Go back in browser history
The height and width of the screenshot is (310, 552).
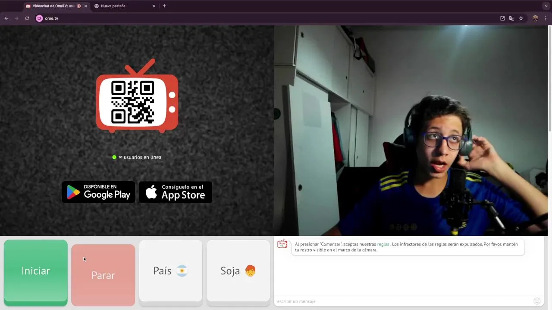(x=6, y=19)
